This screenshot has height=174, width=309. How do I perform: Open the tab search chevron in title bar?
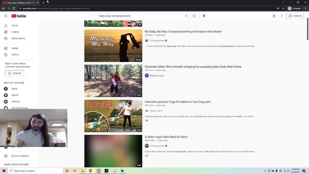click(x=283, y=2)
